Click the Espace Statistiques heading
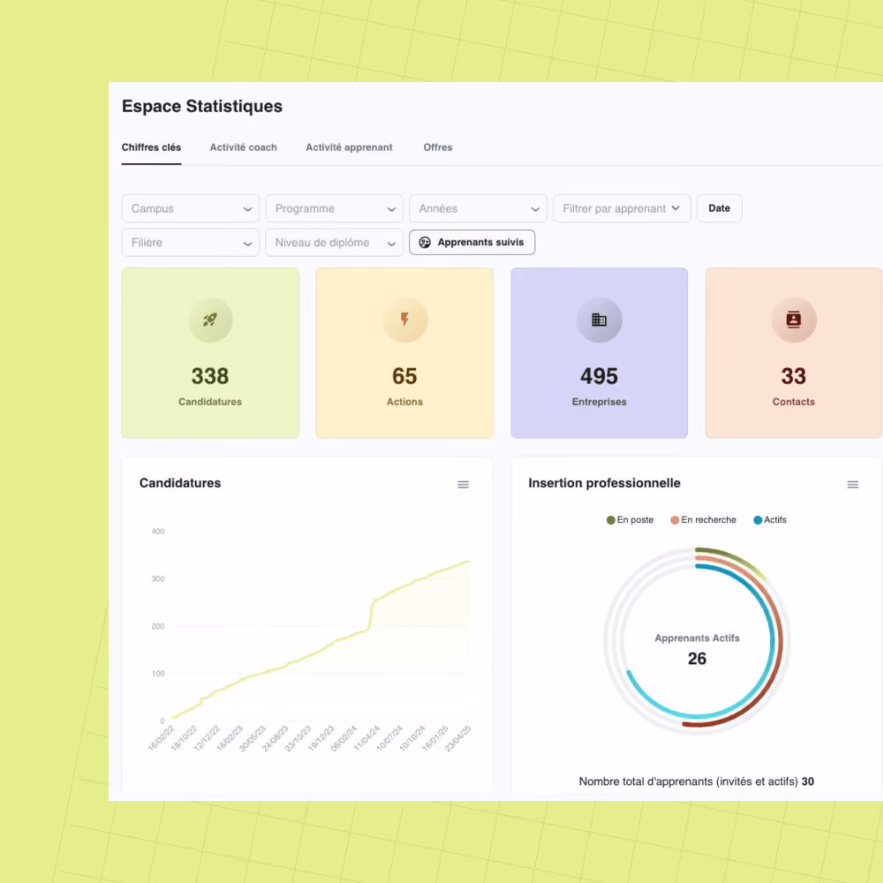 pyautogui.click(x=202, y=107)
